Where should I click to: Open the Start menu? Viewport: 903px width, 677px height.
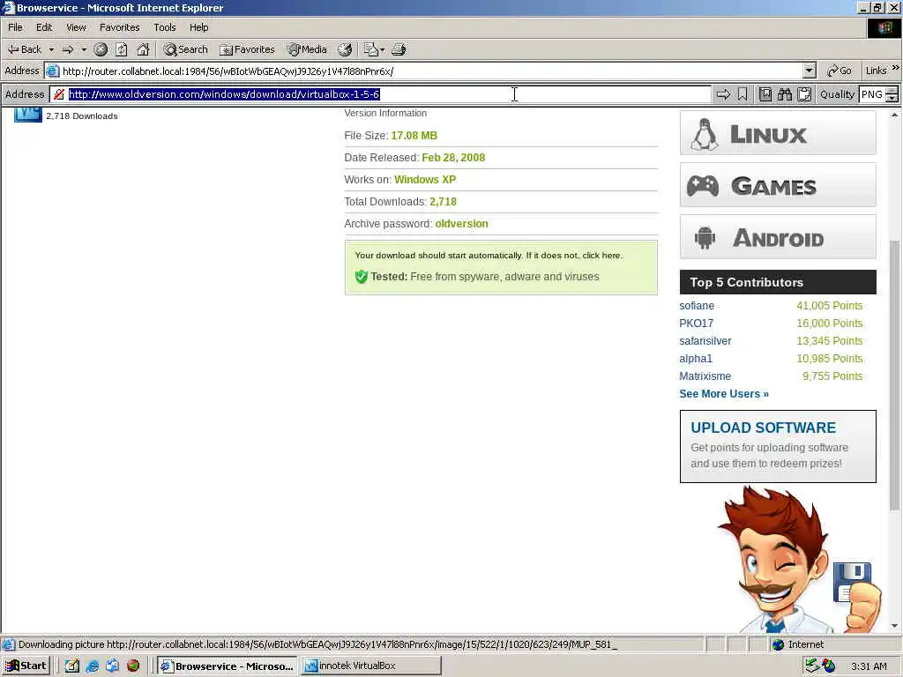(26, 666)
